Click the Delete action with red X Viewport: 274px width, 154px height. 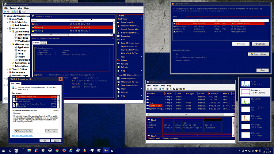point(124,60)
